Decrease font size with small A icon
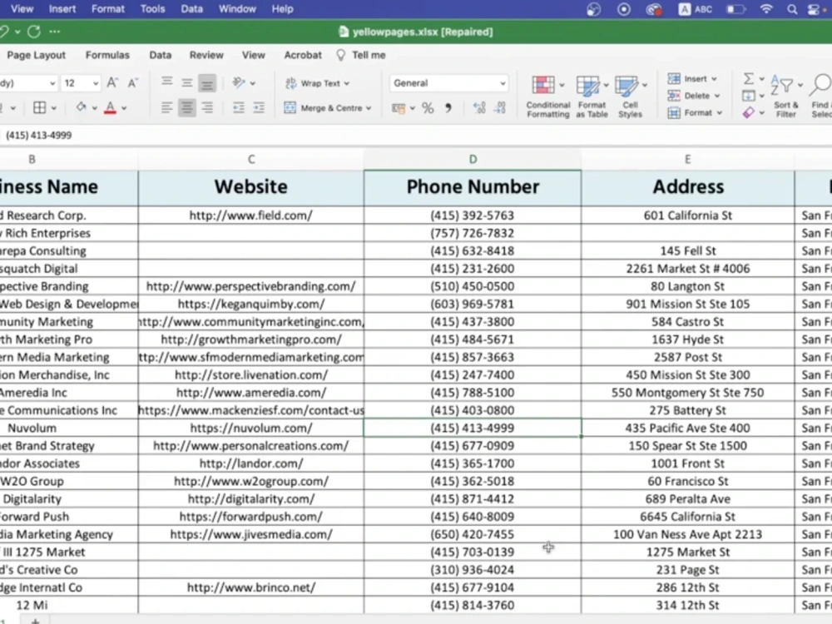The image size is (832, 624). (x=132, y=82)
